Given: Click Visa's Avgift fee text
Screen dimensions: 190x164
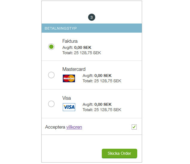Looking at the screenshot, I should [97, 104].
